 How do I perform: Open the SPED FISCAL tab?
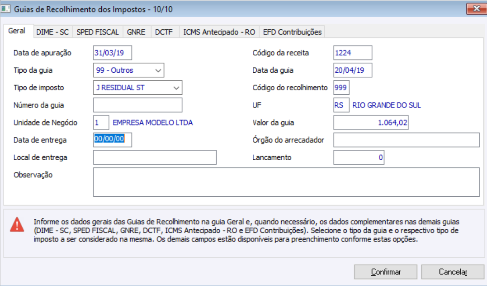(x=98, y=32)
